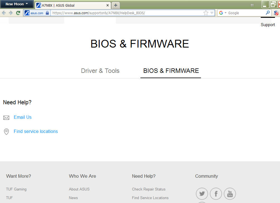Click the search magnifier icon
This screenshot has width=280, height=203.
point(267,13)
